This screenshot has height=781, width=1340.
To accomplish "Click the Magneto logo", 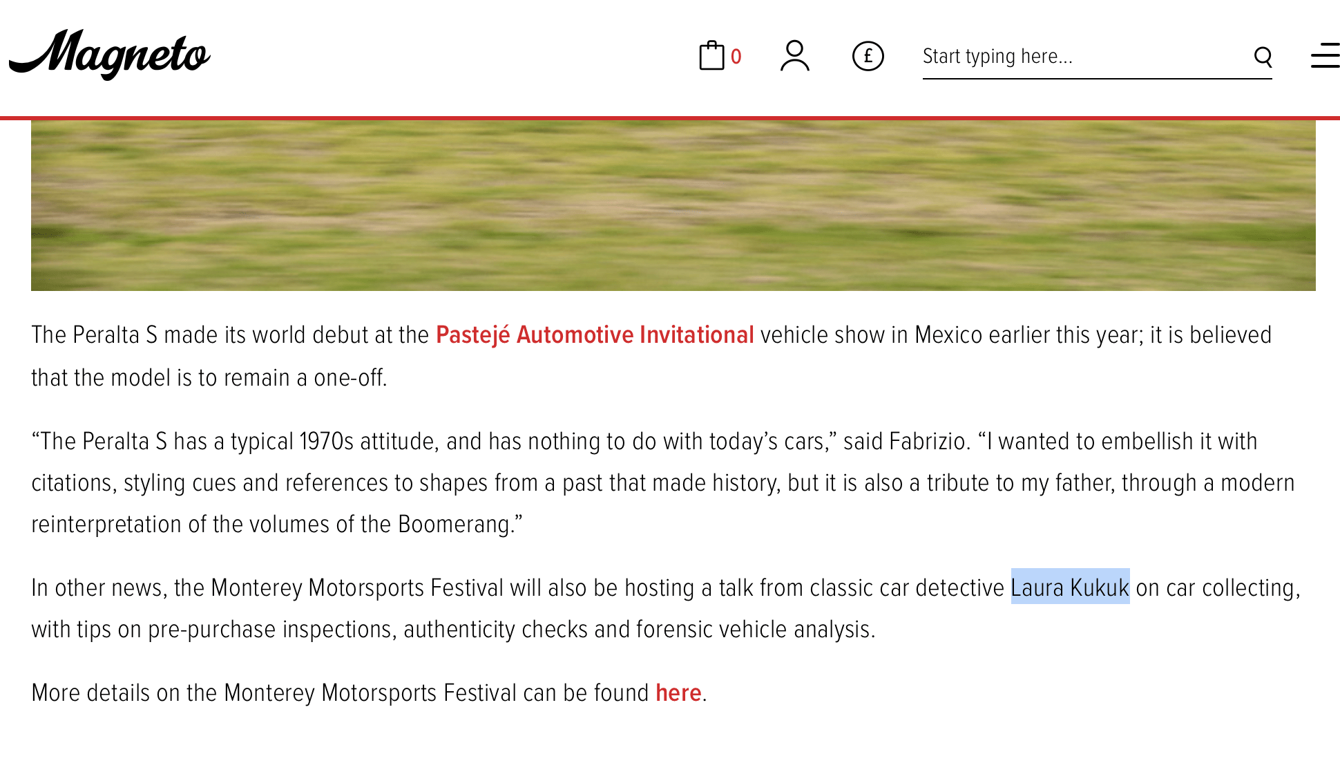I will (109, 55).
